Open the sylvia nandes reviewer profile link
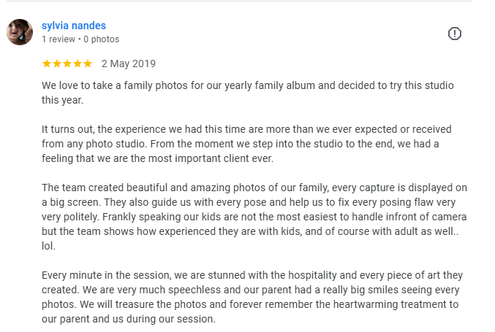Screen dimensions: 495x332 click(x=74, y=26)
